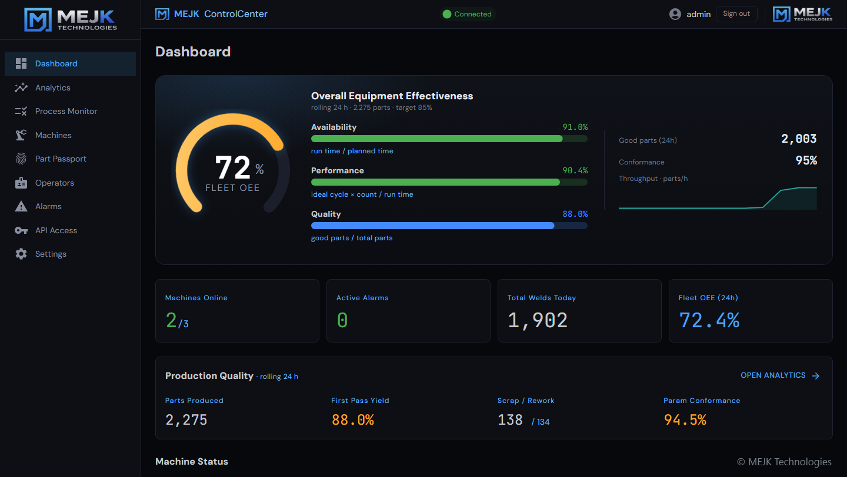Click the Connected status badge
The width and height of the screenshot is (847, 477).
pos(468,14)
